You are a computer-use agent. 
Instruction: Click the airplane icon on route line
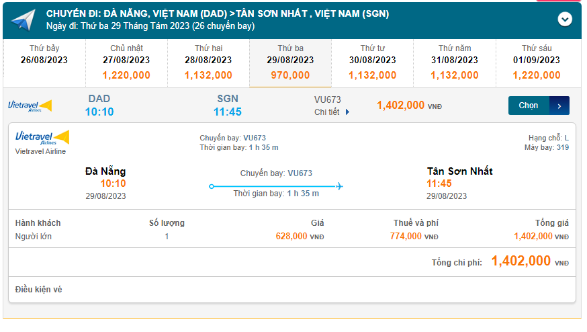pyautogui.click(x=338, y=186)
